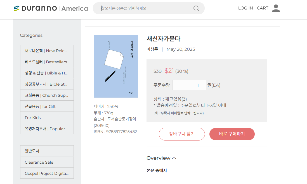
Task: Open the Clearance Sale category
Action: click(47, 162)
